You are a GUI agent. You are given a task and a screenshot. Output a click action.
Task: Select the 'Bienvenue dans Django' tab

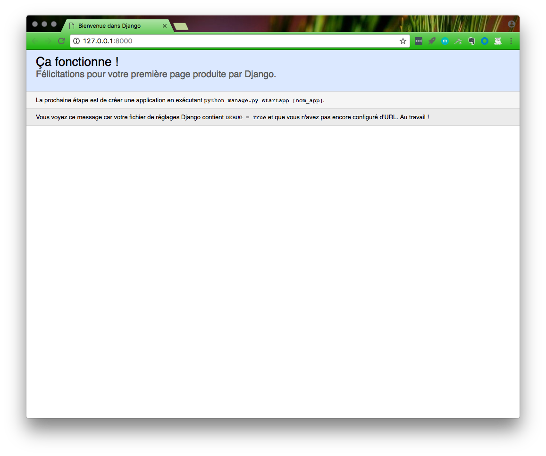coord(113,26)
